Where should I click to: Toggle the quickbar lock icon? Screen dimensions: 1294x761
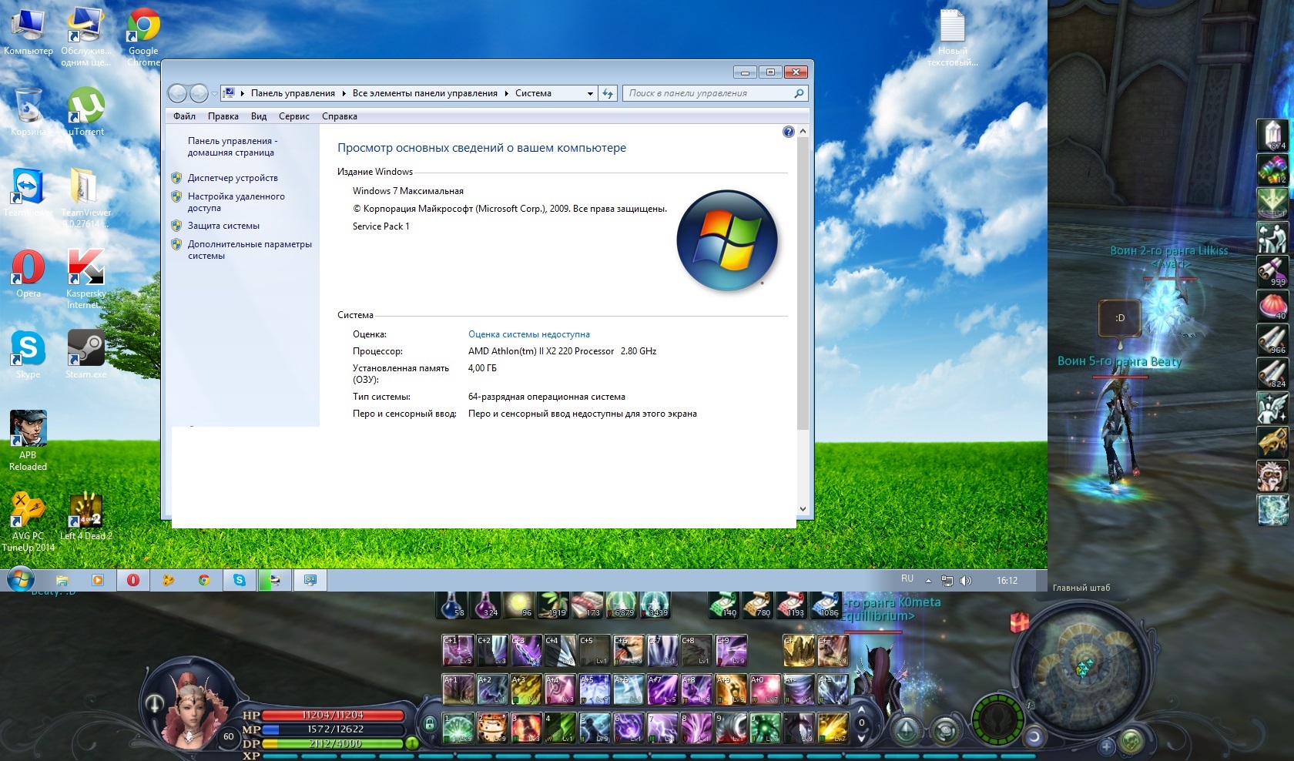pyautogui.click(x=430, y=724)
